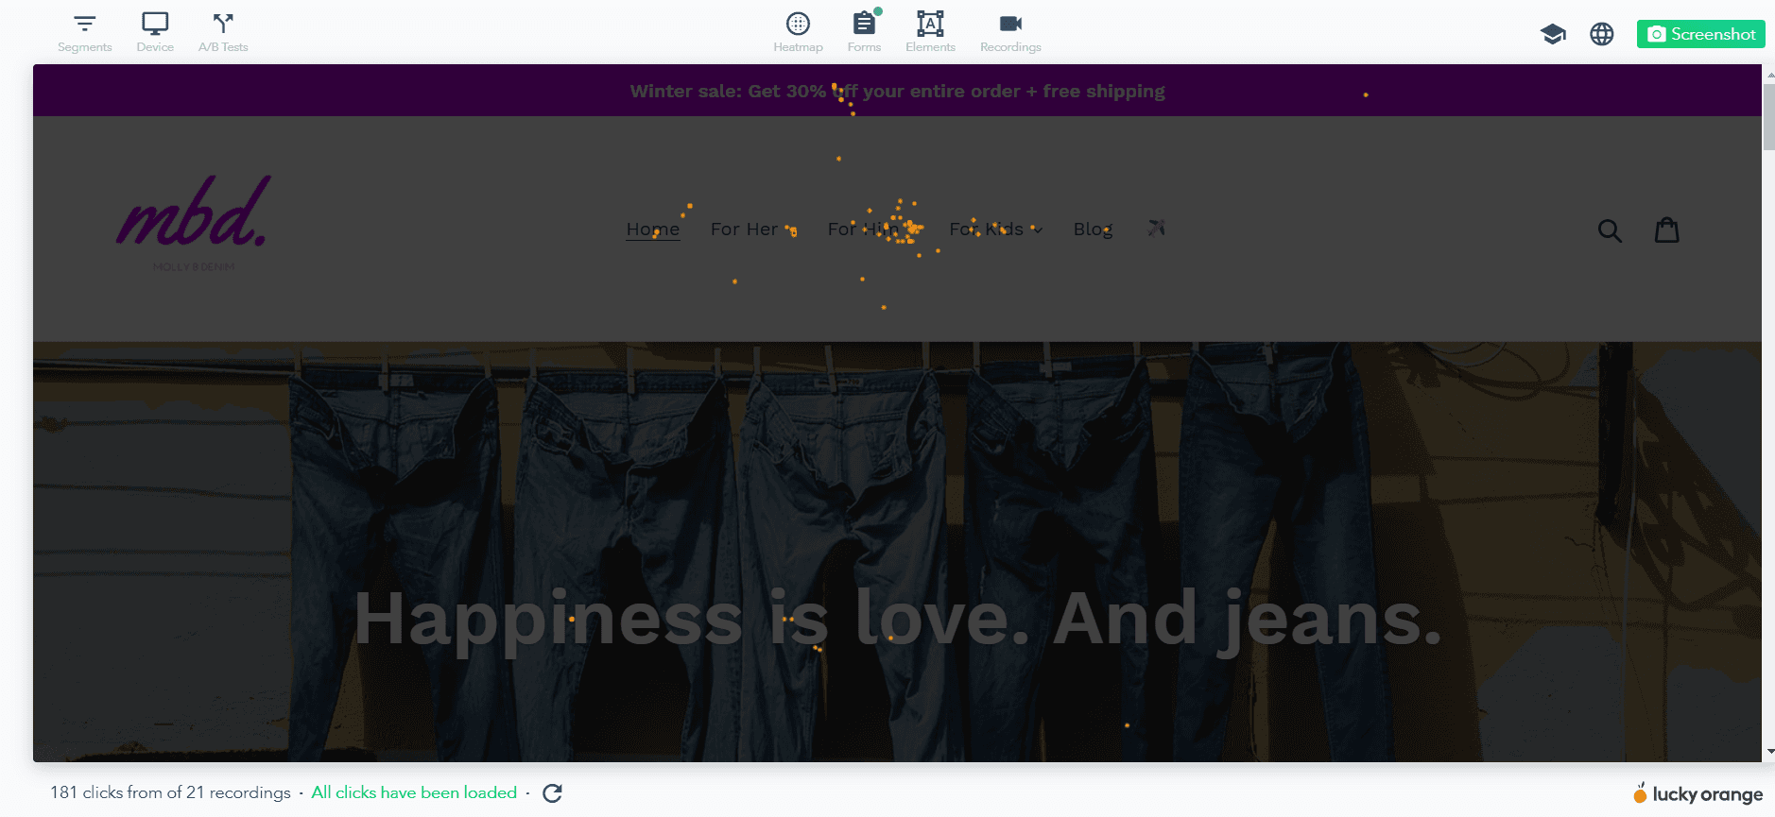
Task: Click the globe icon
Action: pos(1602,34)
